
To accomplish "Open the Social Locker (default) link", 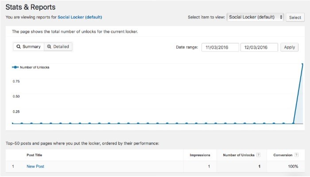I will [80, 17].
